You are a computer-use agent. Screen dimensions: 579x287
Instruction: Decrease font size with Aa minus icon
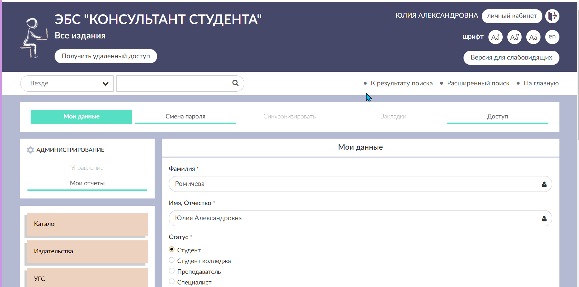(x=533, y=37)
